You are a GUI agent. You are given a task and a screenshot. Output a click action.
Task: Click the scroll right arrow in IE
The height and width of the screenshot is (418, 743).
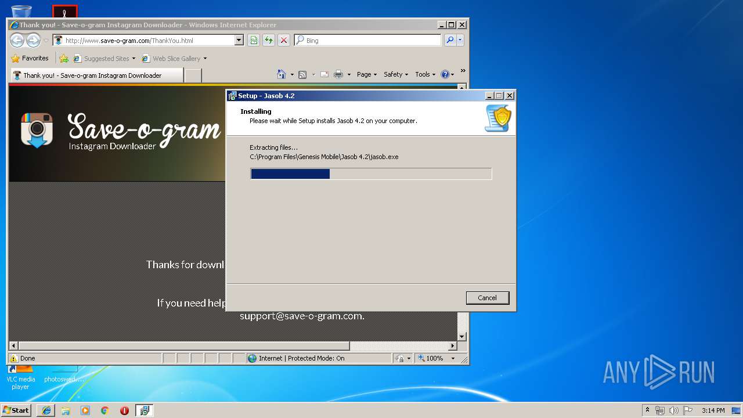453,345
